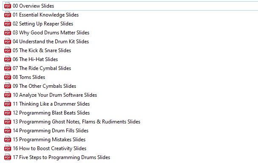Select file name '03 Why Good Drums Matter Slides'
Viewport: 258px width, 165px height.
point(51,33)
